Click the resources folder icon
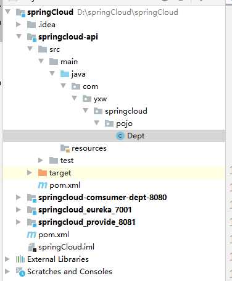 pos(65,148)
